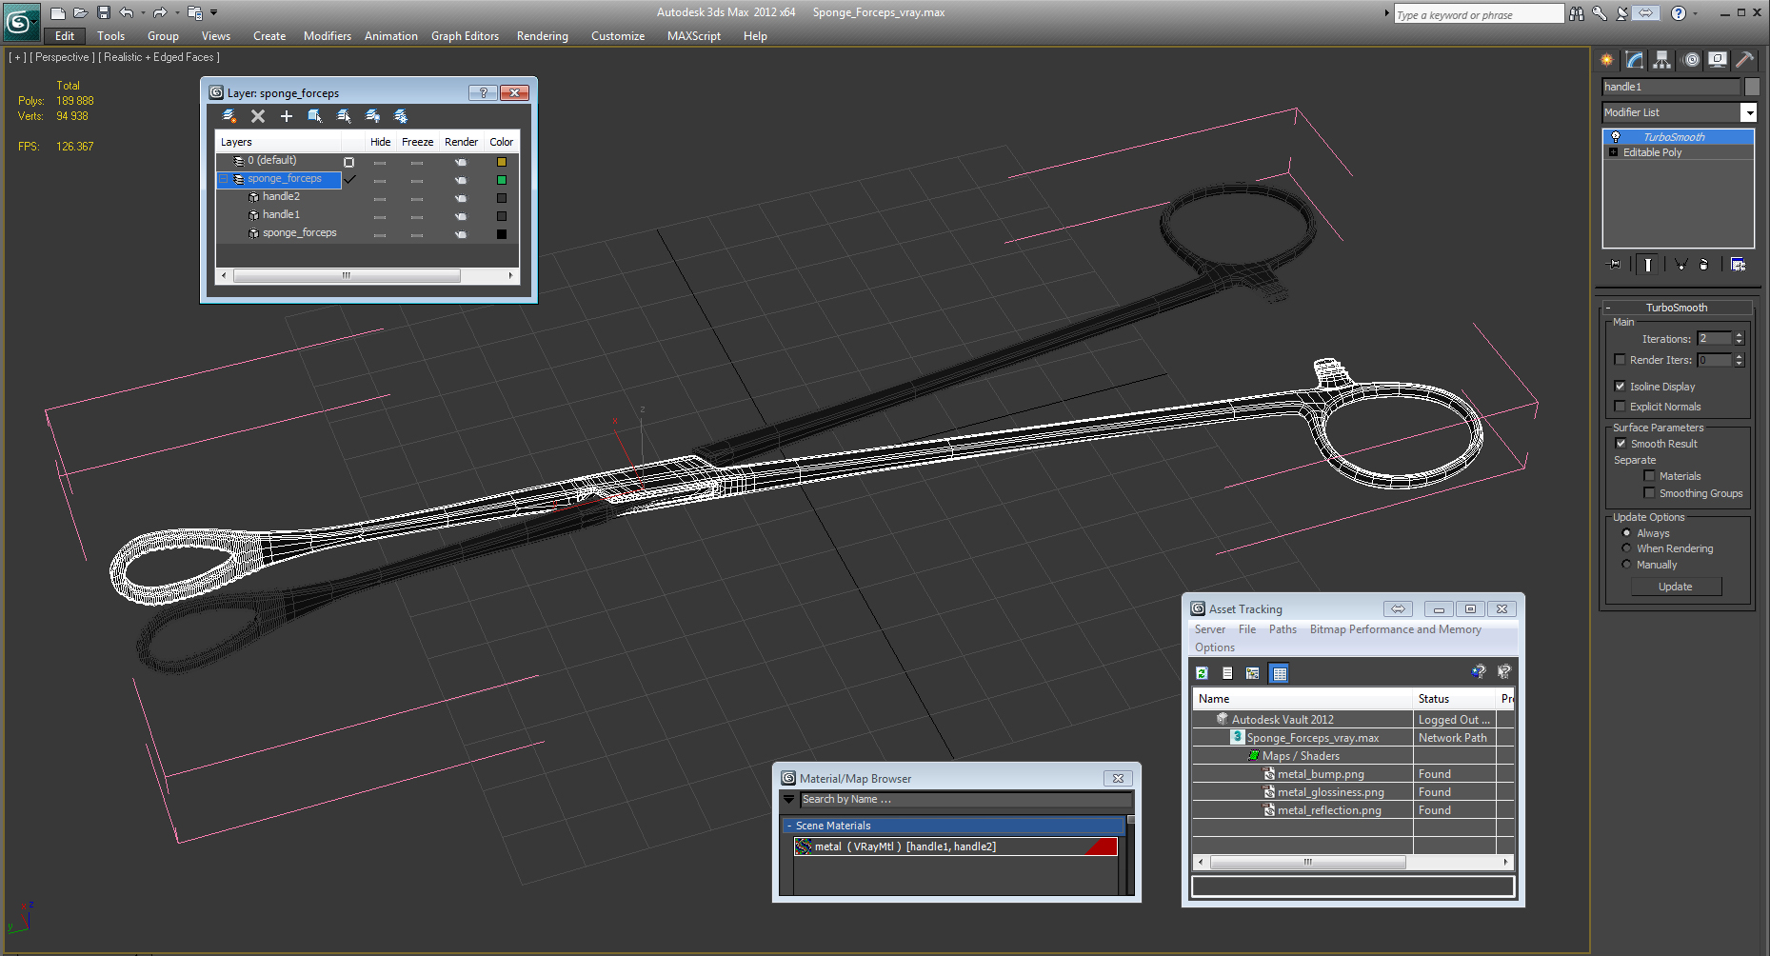Viewport: 1770px width, 956px height.
Task: Click Create New Layer icon
Action: (229, 116)
